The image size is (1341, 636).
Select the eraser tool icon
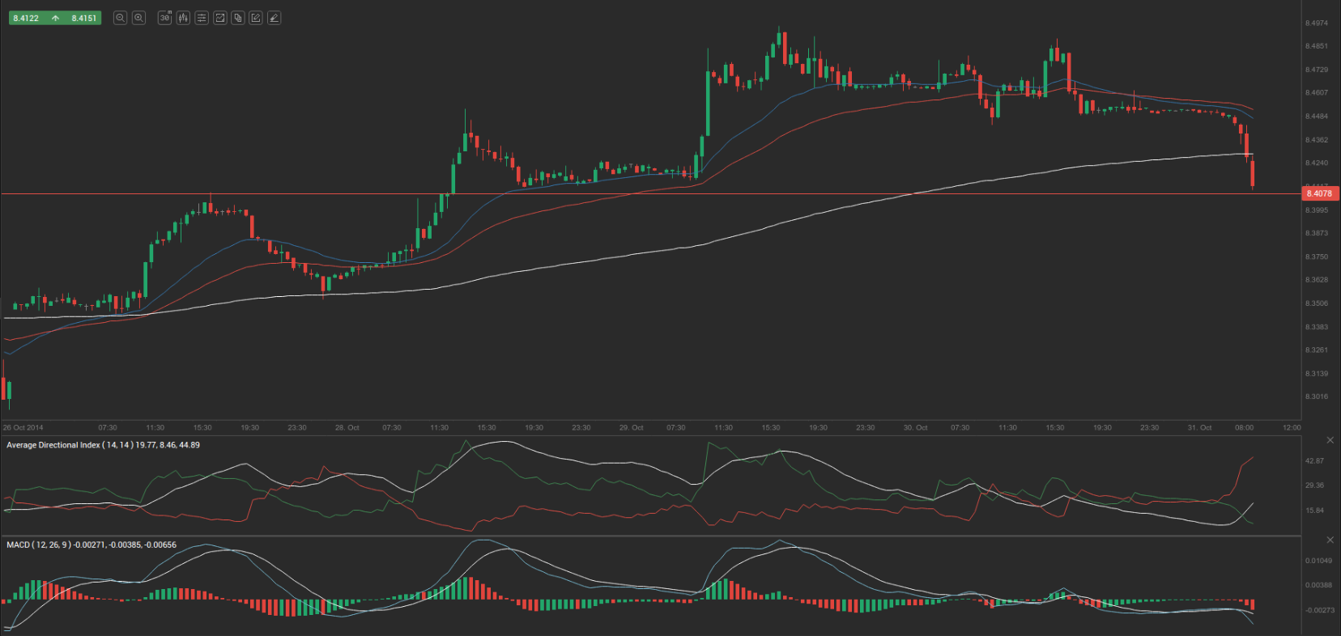pos(275,18)
